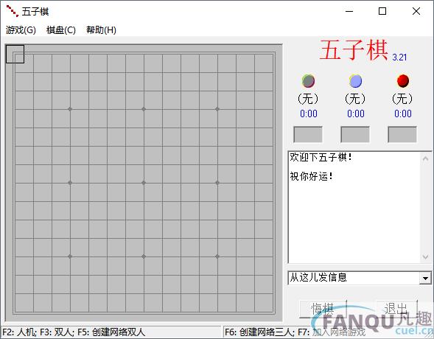The image size is (434, 339).
Task: Click the bottom-right star point on the board
Action: coord(217,256)
